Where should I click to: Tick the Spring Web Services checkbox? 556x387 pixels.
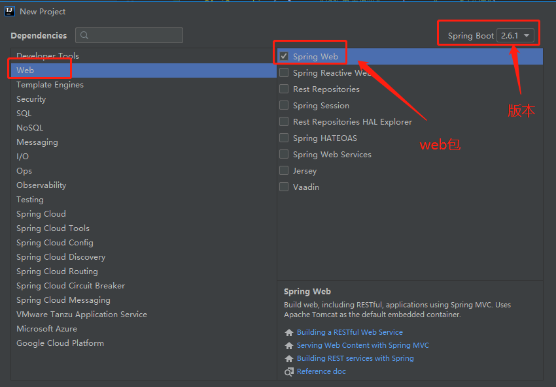[284, 154]
